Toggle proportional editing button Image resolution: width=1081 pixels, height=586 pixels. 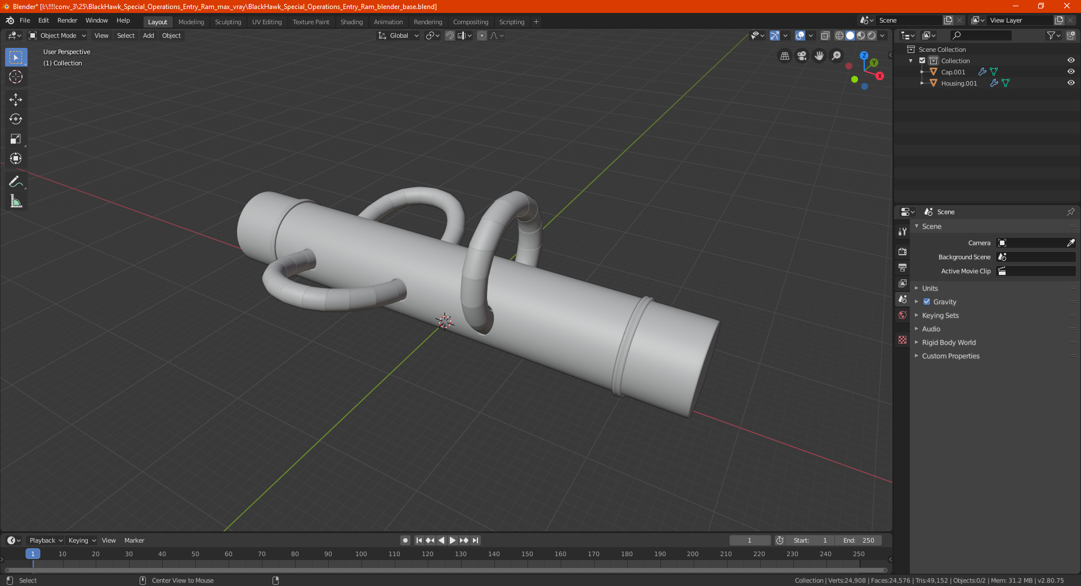tap(482, 35)
